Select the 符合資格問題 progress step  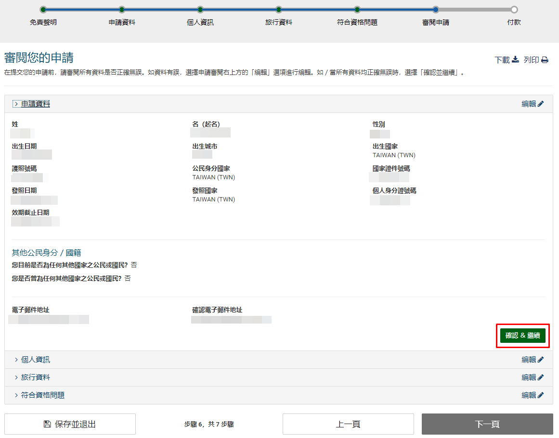tap(357, 10)
